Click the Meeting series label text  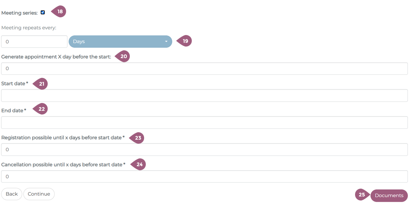pos(19,13)
